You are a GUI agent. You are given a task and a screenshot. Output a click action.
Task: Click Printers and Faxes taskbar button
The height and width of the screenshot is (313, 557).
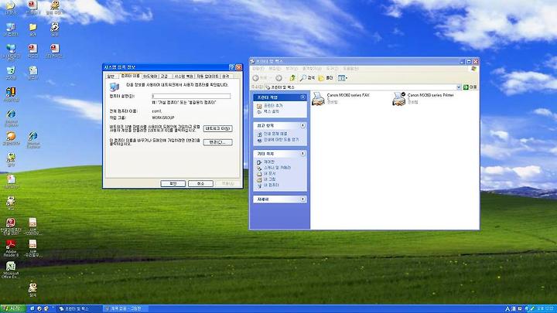(x=77, y=308)
